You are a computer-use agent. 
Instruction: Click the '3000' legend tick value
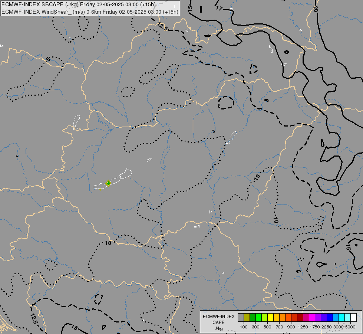coord(339,327)
